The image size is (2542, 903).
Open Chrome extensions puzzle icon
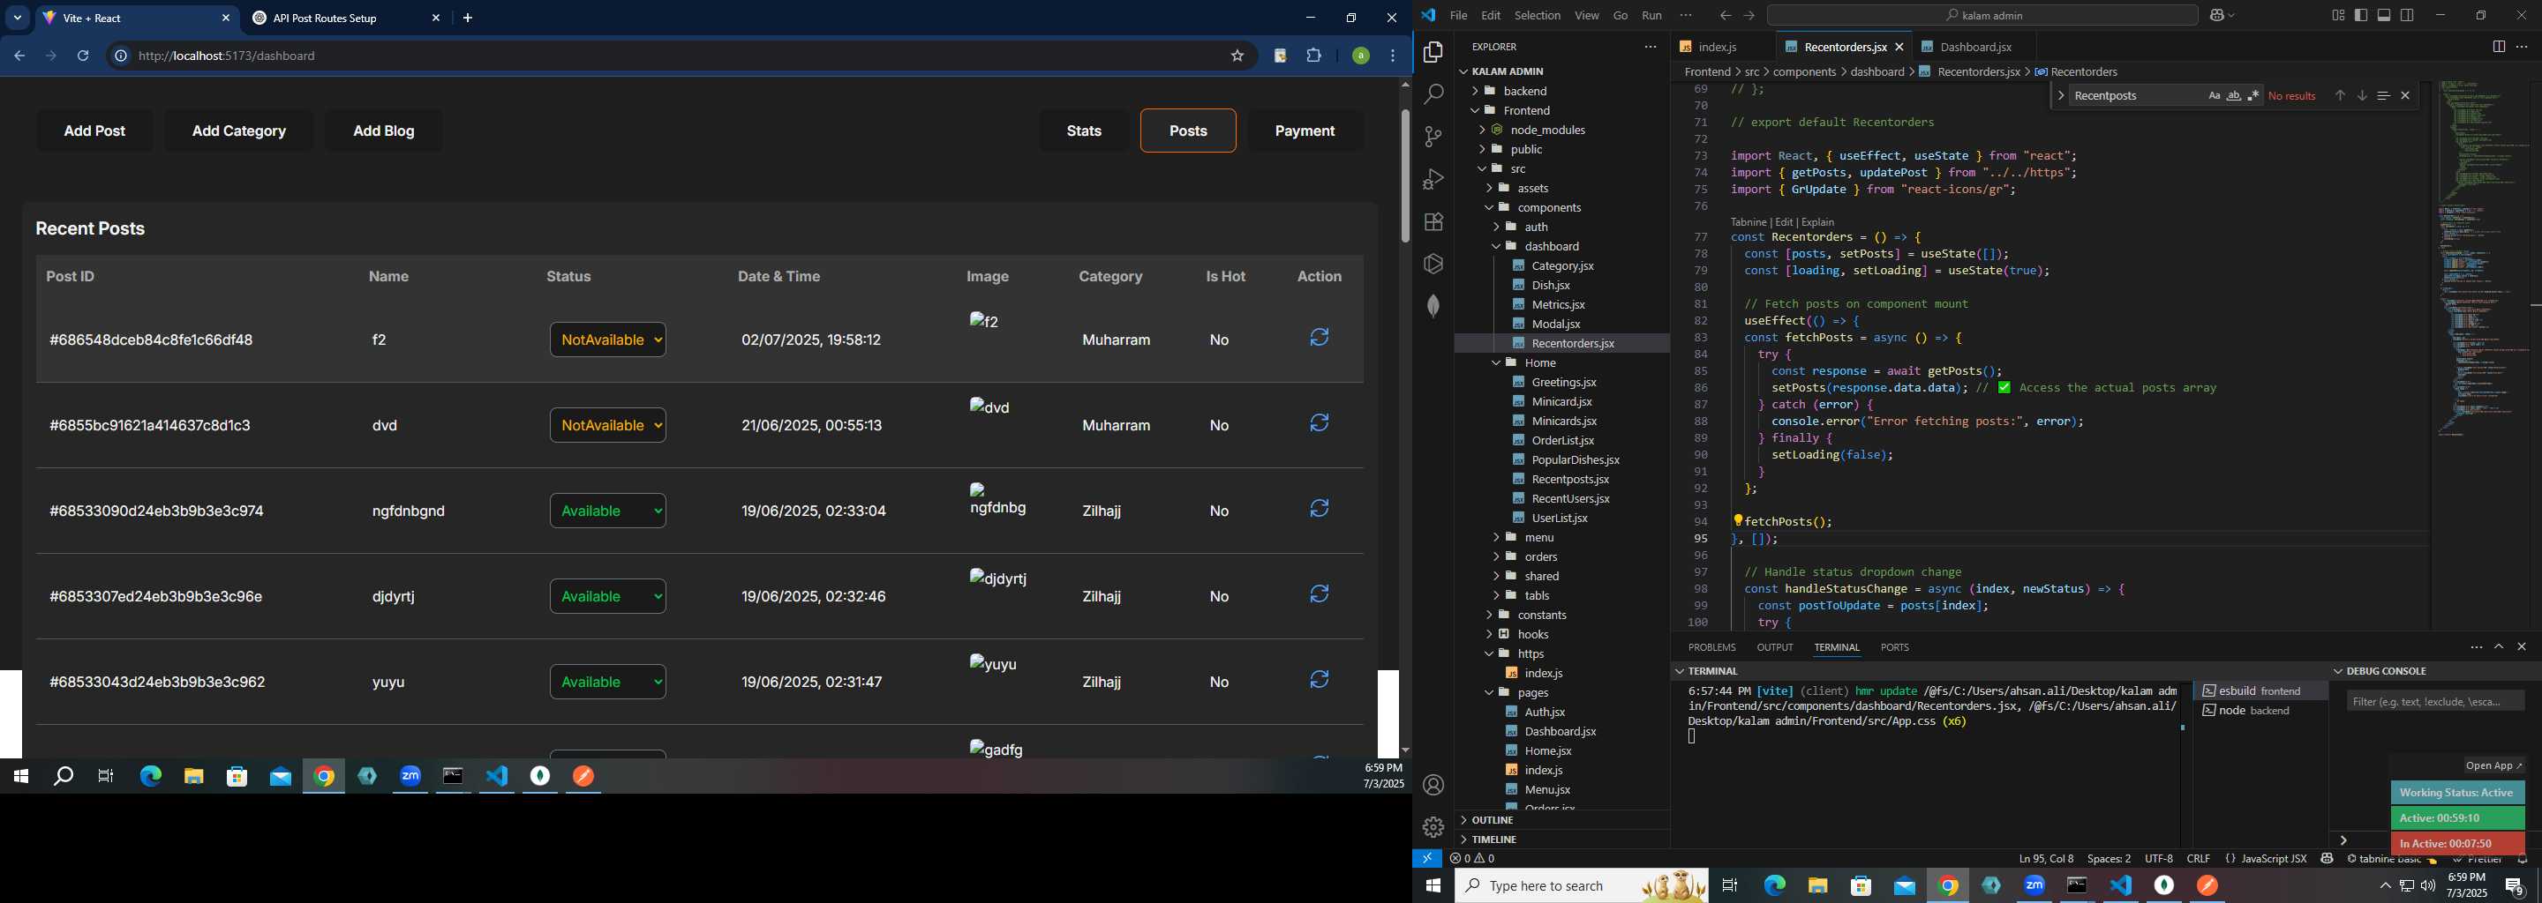(1314, 56)
